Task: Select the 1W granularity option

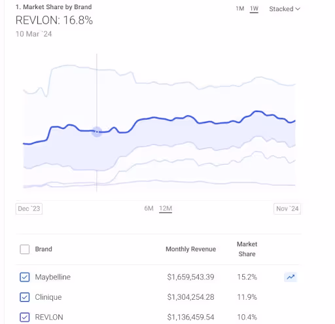Action: point(254,9)
